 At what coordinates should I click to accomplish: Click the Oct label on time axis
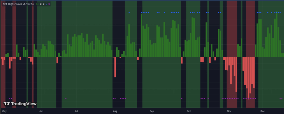coord(189,111)
